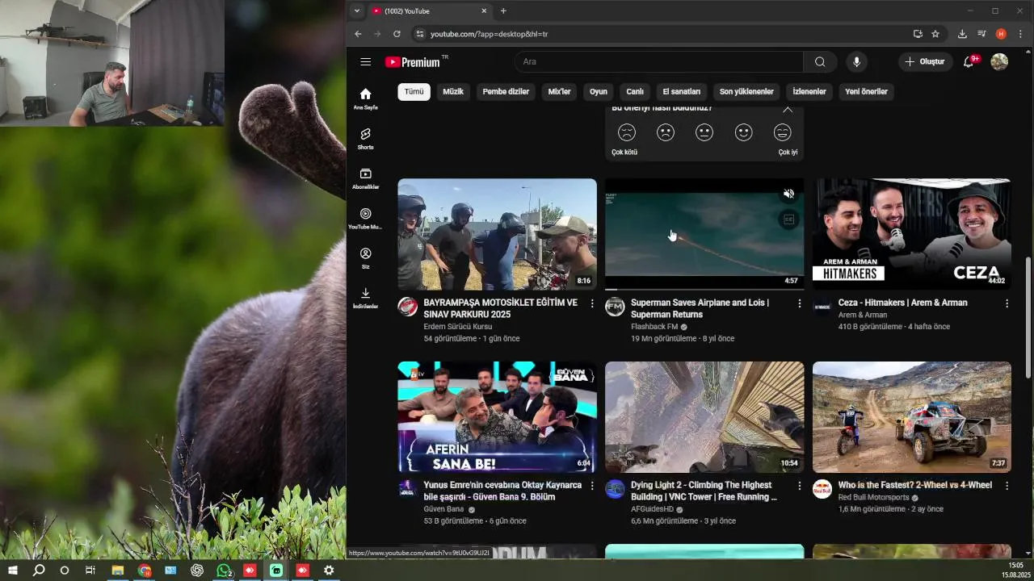The height and width of the screenshot is (581, 1034).
Task: Click the Oluştur create button
Action: [925, 62]
